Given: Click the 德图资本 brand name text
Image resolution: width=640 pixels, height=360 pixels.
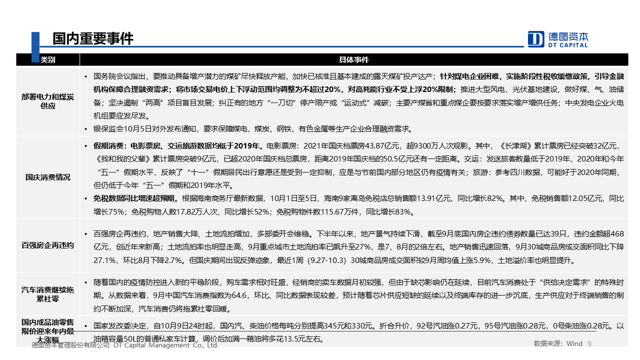Looking at the screenshot, I should (568, 36).
